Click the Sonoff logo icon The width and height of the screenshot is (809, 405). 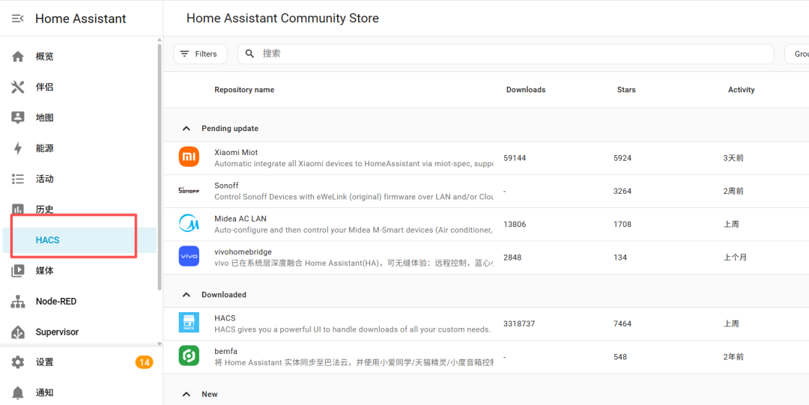click(x=189, y=190)
